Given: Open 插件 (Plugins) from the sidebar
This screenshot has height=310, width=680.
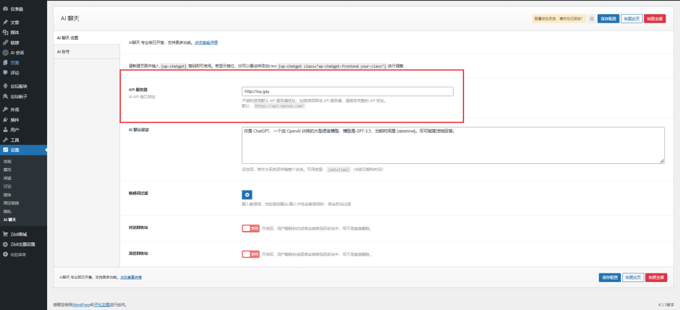Looking at the screenshot, I should tap(15, 119).
